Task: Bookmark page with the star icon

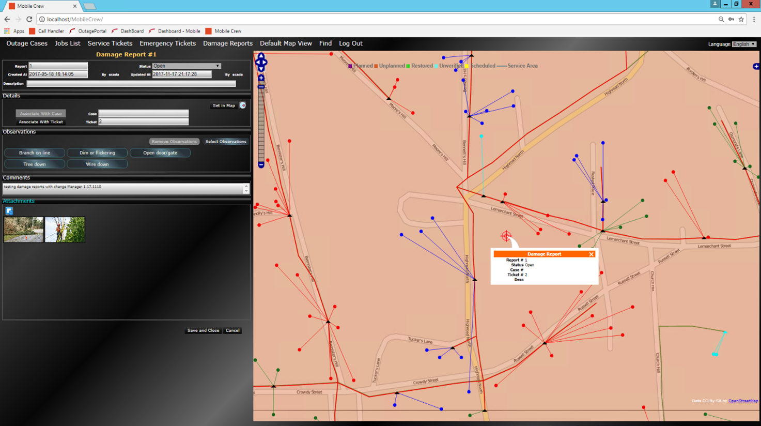Action: 741,19
